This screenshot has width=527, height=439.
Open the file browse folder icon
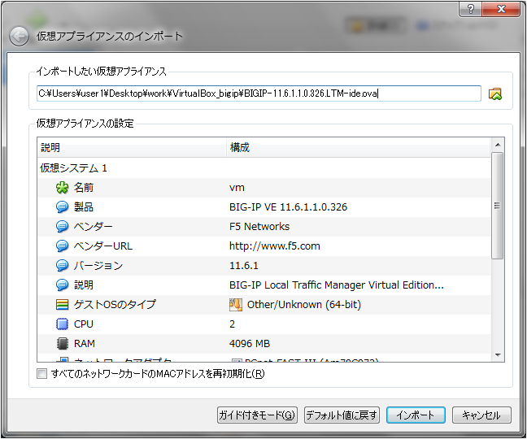[x=494, y=93]
